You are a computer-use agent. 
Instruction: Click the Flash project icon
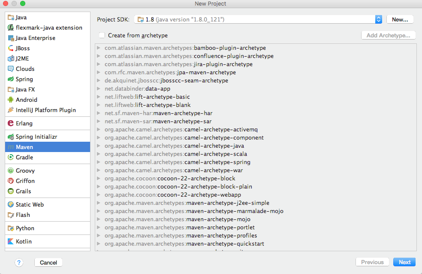coord(11,215)
